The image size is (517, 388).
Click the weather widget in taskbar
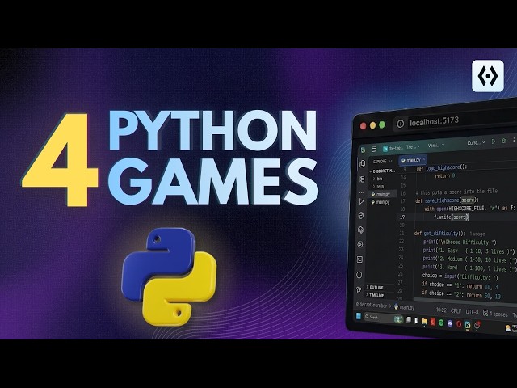[x=511, y=328]
